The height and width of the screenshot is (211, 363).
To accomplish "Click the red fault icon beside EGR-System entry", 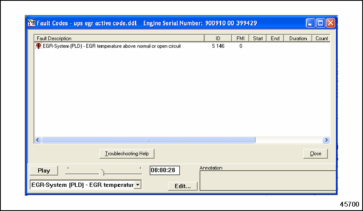I will (x=39, y=46).
